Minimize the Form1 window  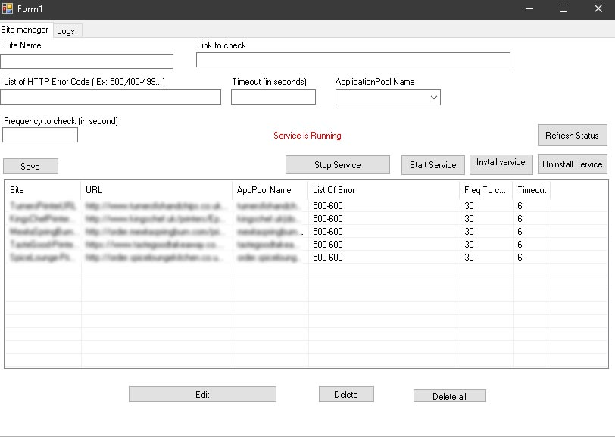[529, 8]
